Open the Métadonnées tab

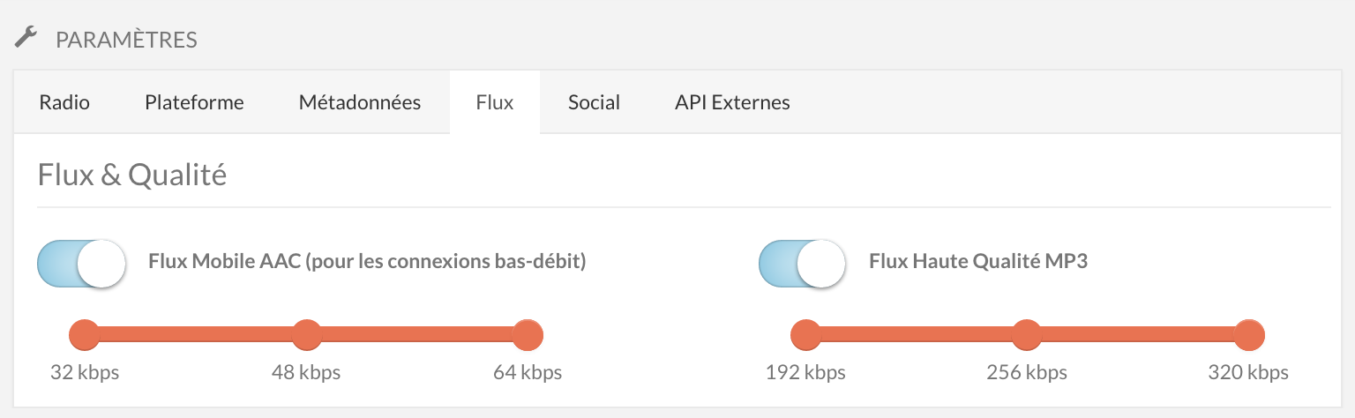click(360, 102)
